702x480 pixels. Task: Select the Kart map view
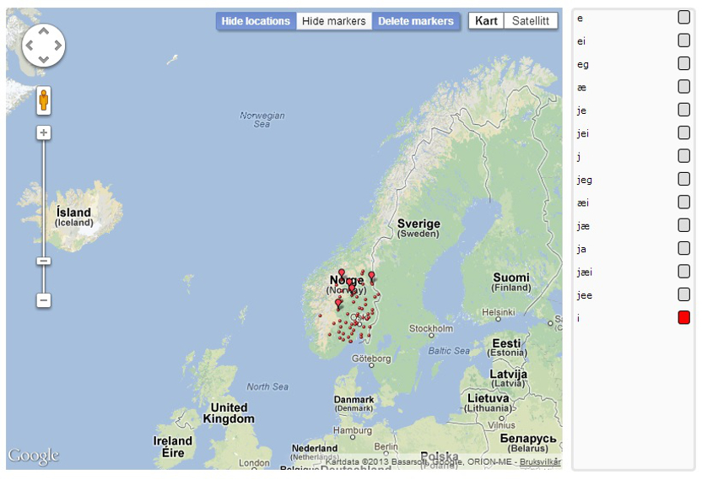coord(486,21)
